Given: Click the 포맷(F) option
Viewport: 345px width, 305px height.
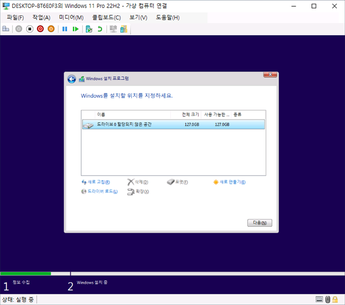Looking at the screenshot, I should (x=177, y=182).
